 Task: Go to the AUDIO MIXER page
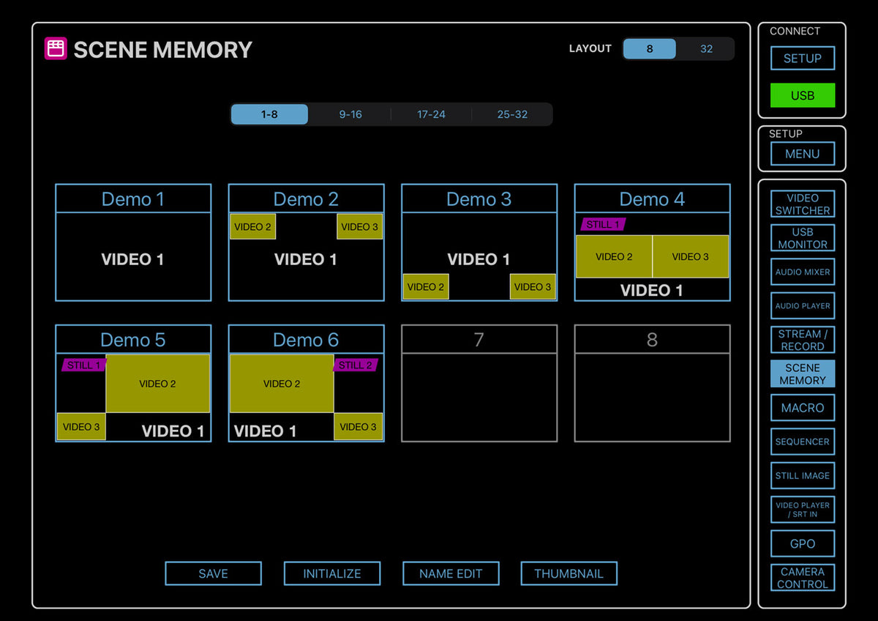coord(802,272)
